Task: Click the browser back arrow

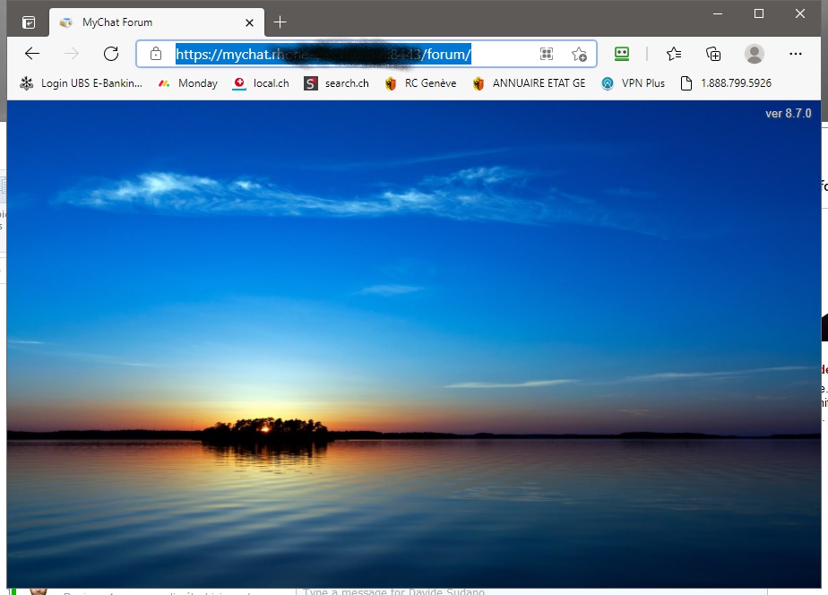Action: click(x=32, y=54)
